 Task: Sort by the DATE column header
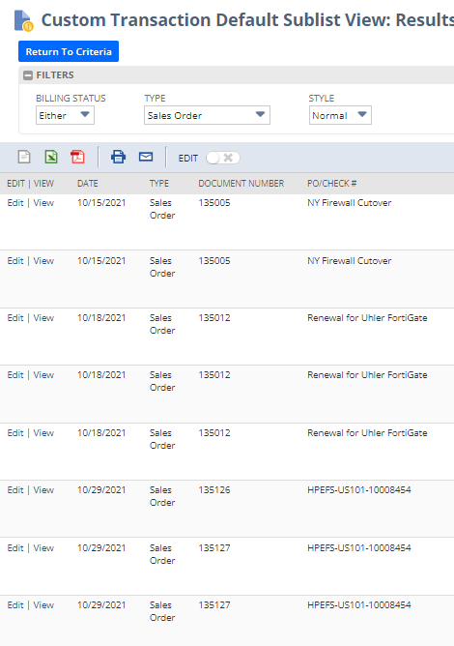(x=88, y=184)
